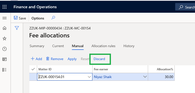195x93 pixels.
Task: Click the Finance and Operations title
Action: tap(35, 7)
